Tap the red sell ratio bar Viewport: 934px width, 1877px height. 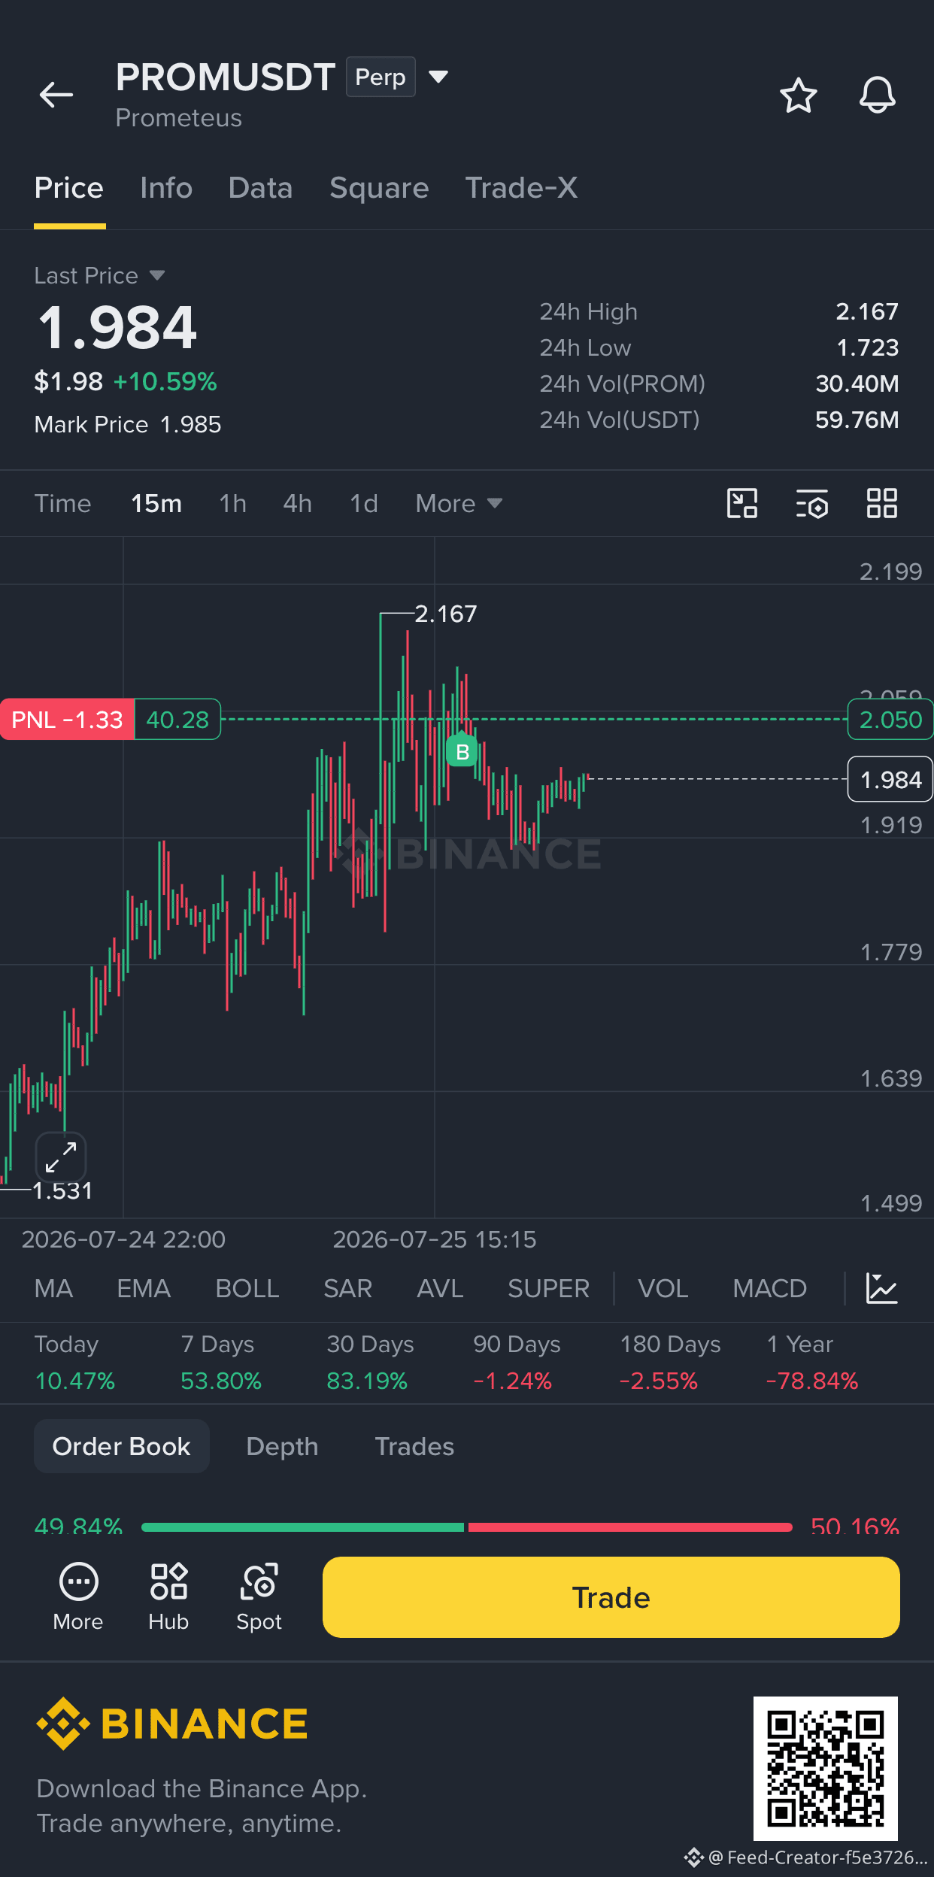tap(630, 1527)
